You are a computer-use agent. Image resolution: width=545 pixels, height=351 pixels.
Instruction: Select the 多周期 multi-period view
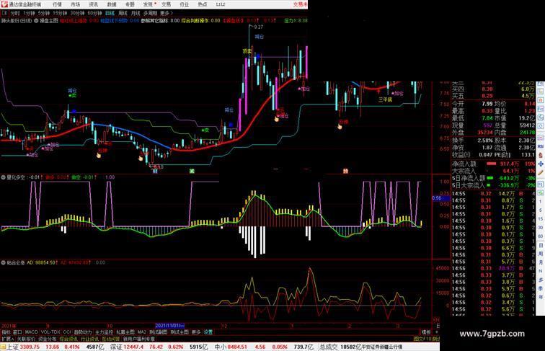click(x=150, y=13)
